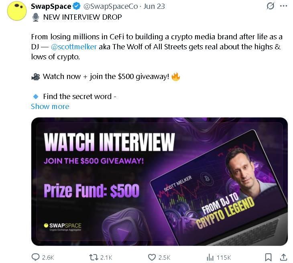Open the @SwapSpaceCo handle link
Viewport: 293px width, 263px height.
point(111,6)
